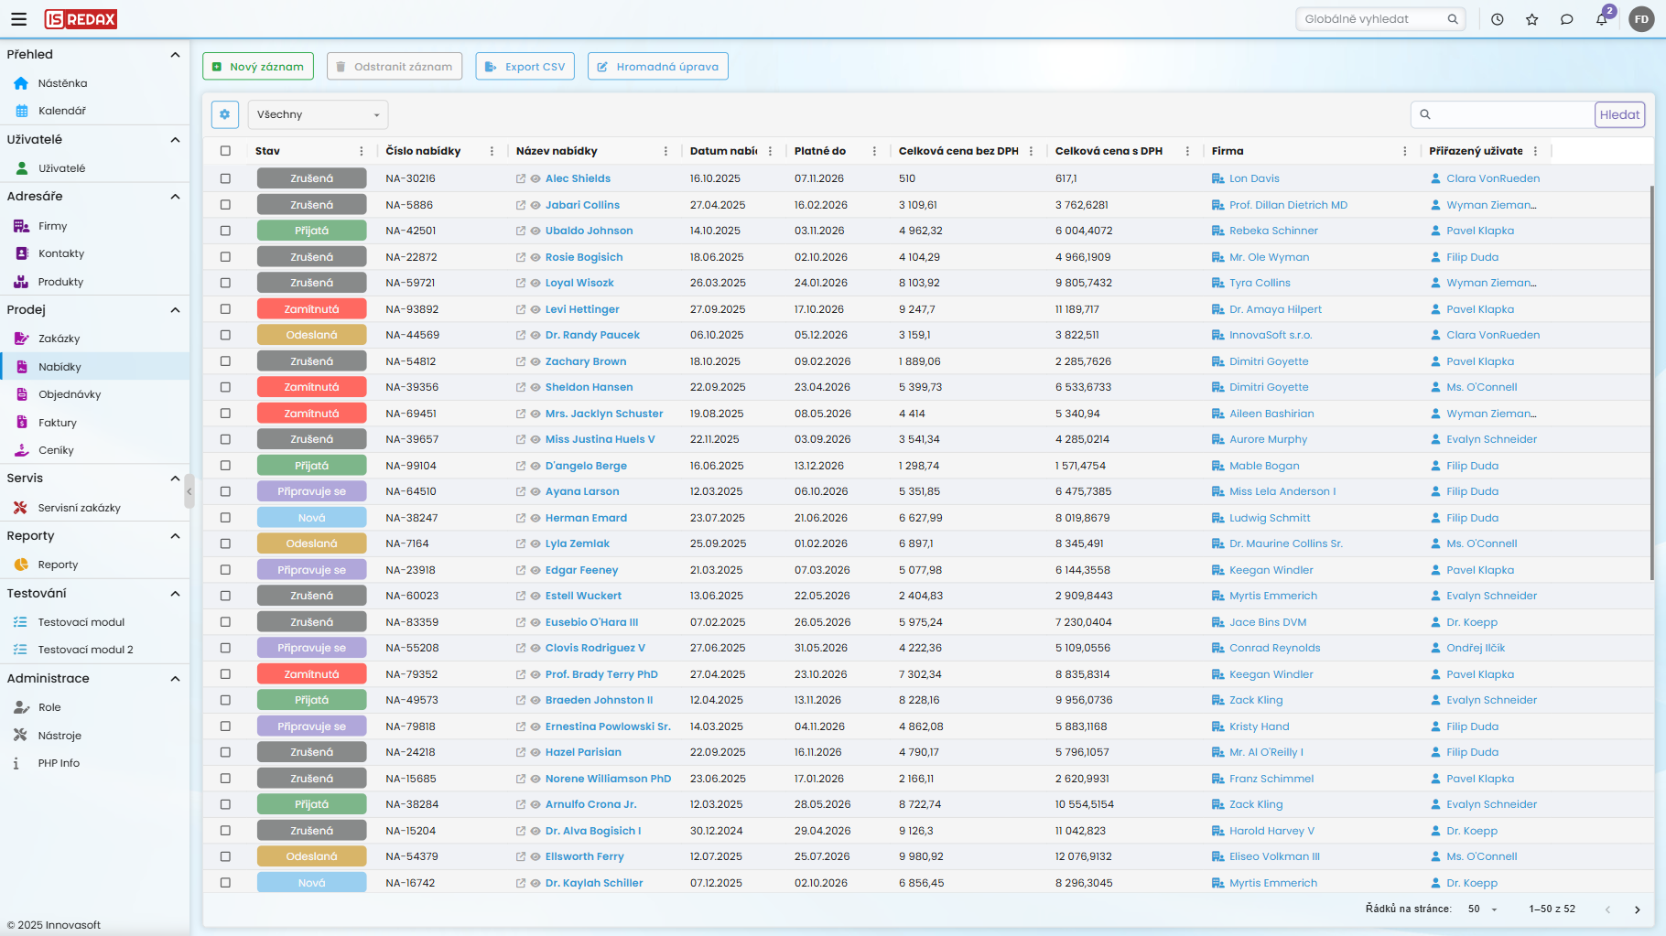Image resolution: width=1666 pixels, height=936 pixels.
Task: Select the checkbox for row NA-30216
Action: (225, 179)
